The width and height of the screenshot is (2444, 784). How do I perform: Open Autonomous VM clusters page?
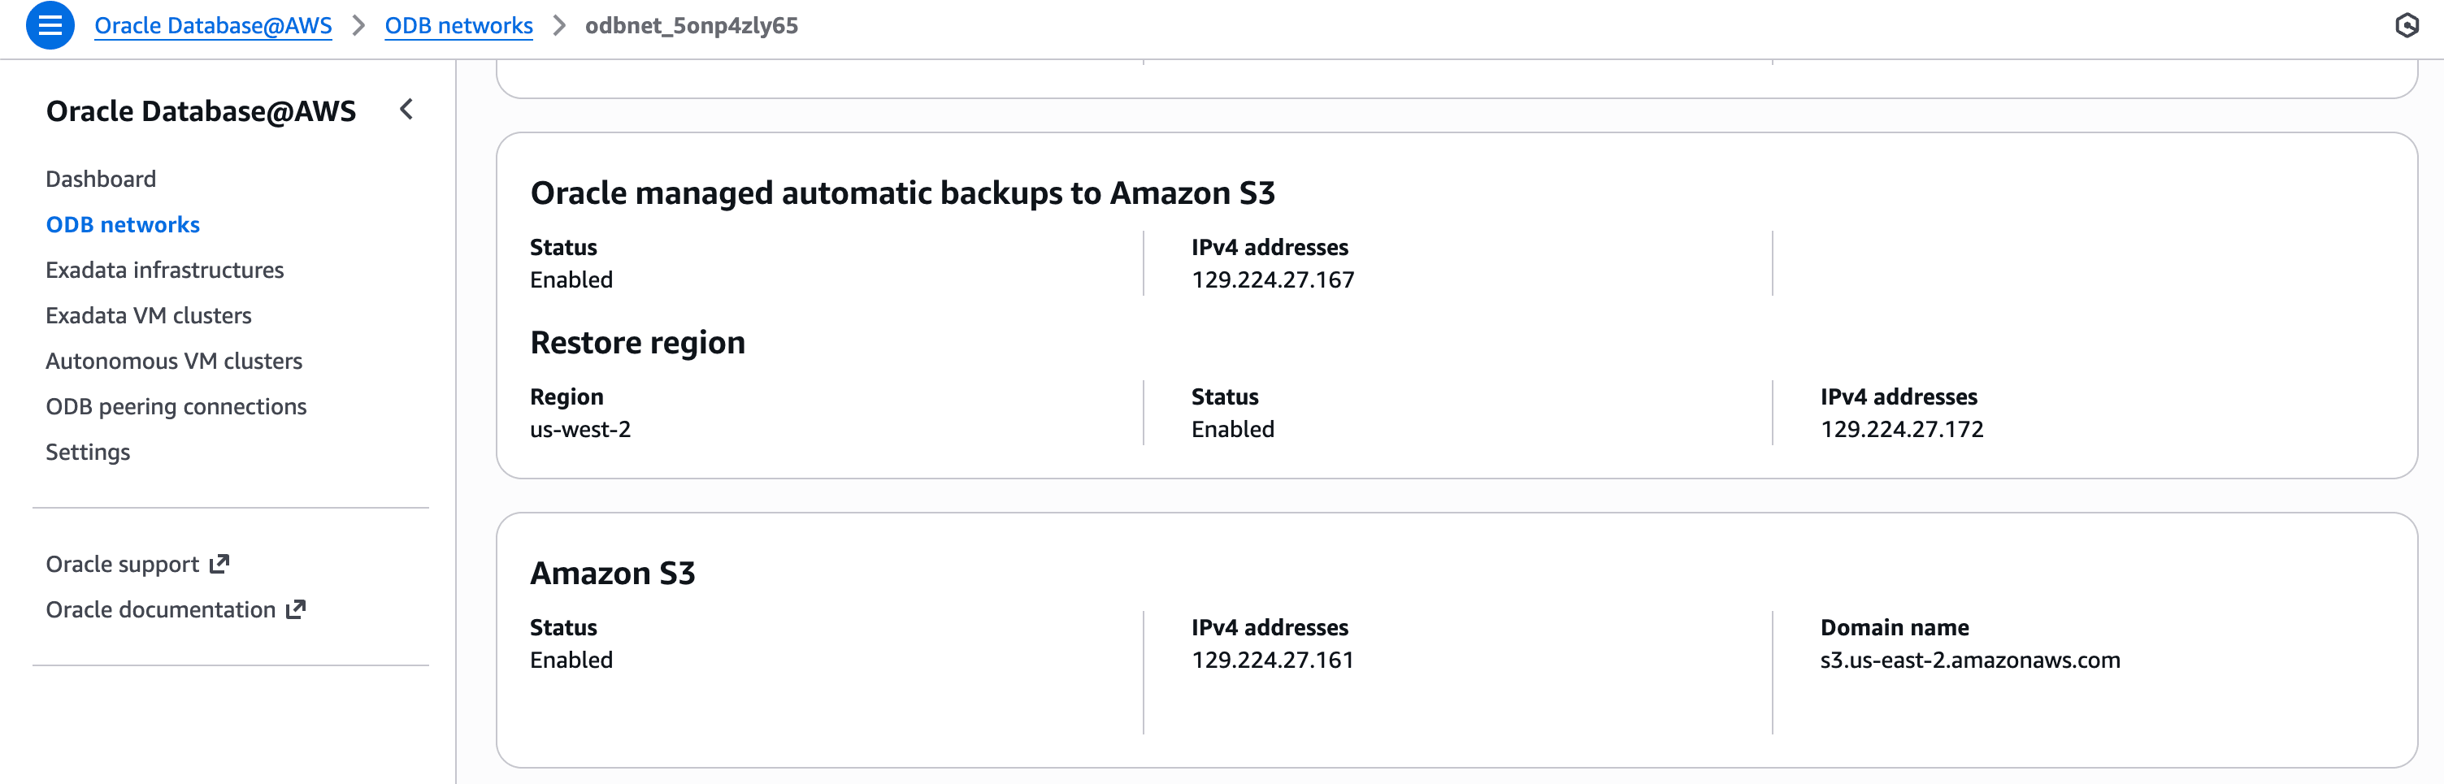(174, 360)
